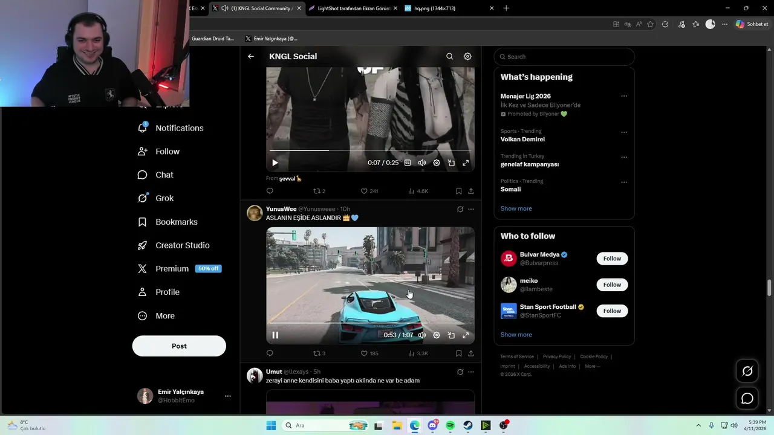Open first video's playback settings gear

(437, 163)
